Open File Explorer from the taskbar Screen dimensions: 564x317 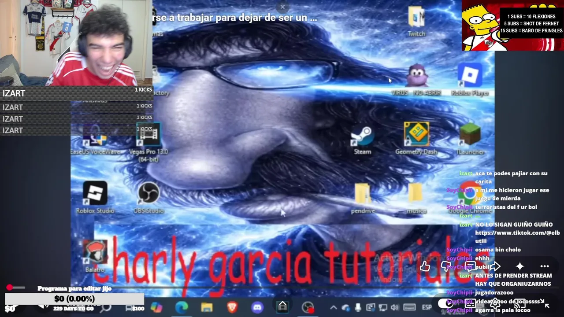click(x=207, y=307)
